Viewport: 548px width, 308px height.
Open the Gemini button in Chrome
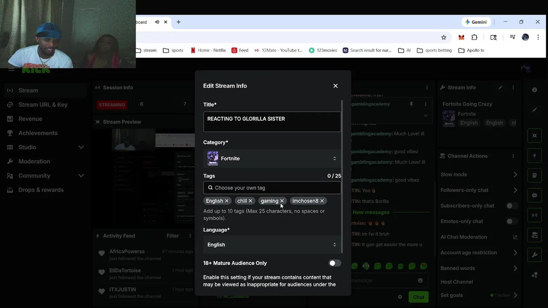pyautogui.click(x=476, y=22)
